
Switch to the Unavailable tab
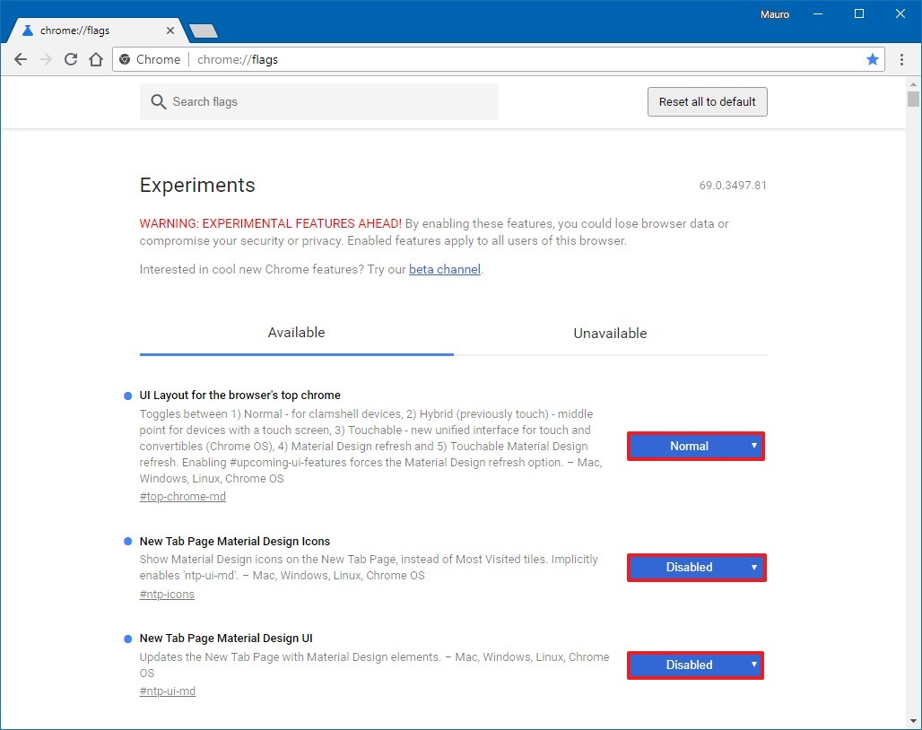tap(610, 333)
